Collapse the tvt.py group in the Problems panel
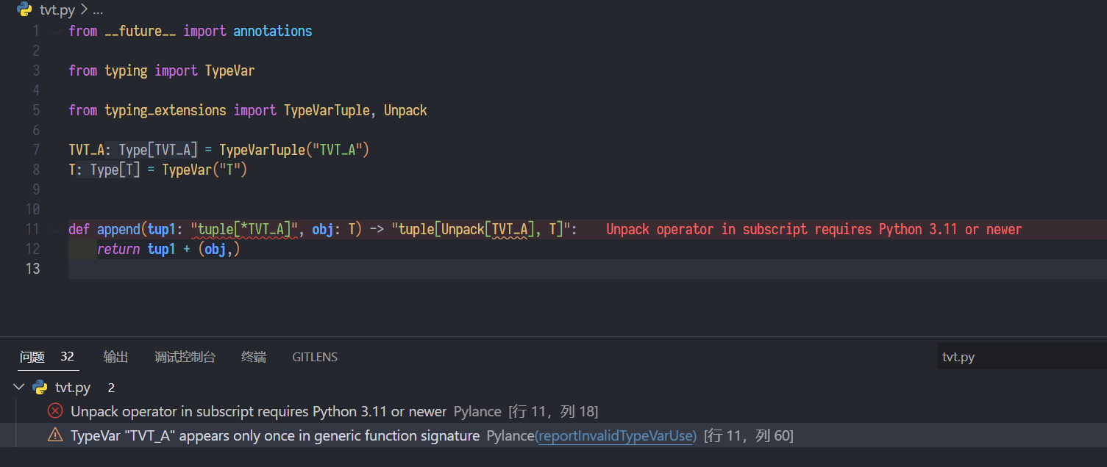 18,387
